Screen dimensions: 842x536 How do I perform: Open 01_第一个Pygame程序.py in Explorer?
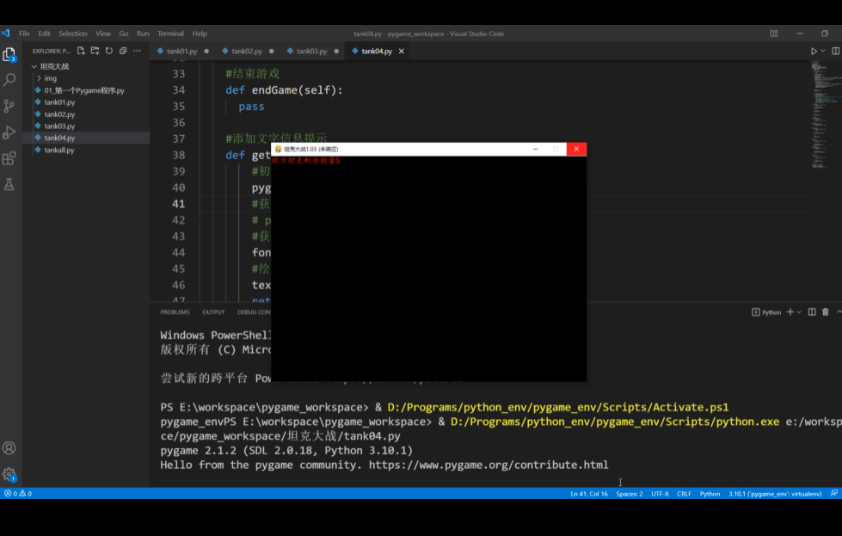tap(84, 90)
